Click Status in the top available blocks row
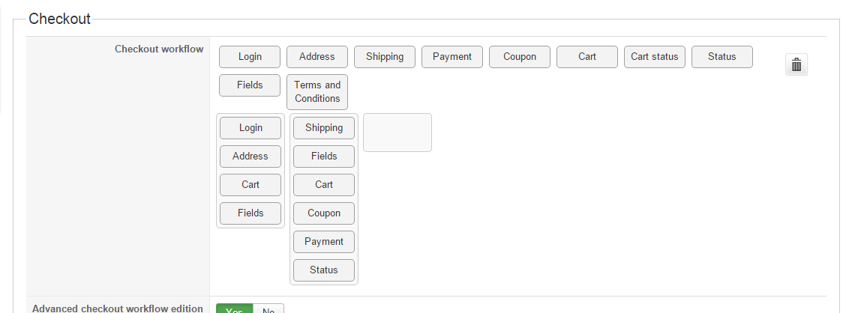The image size is (843, 313). 721,57
